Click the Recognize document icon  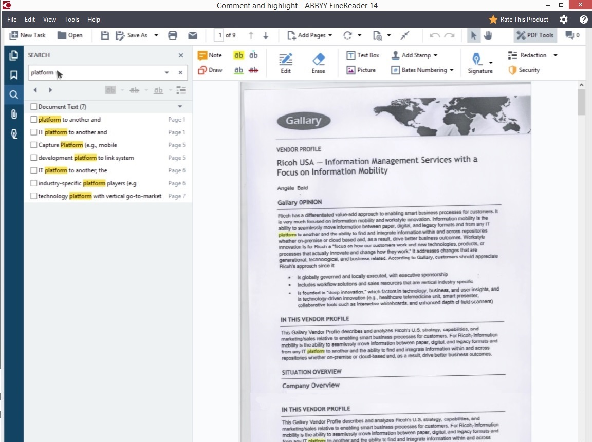coord(377,35)
